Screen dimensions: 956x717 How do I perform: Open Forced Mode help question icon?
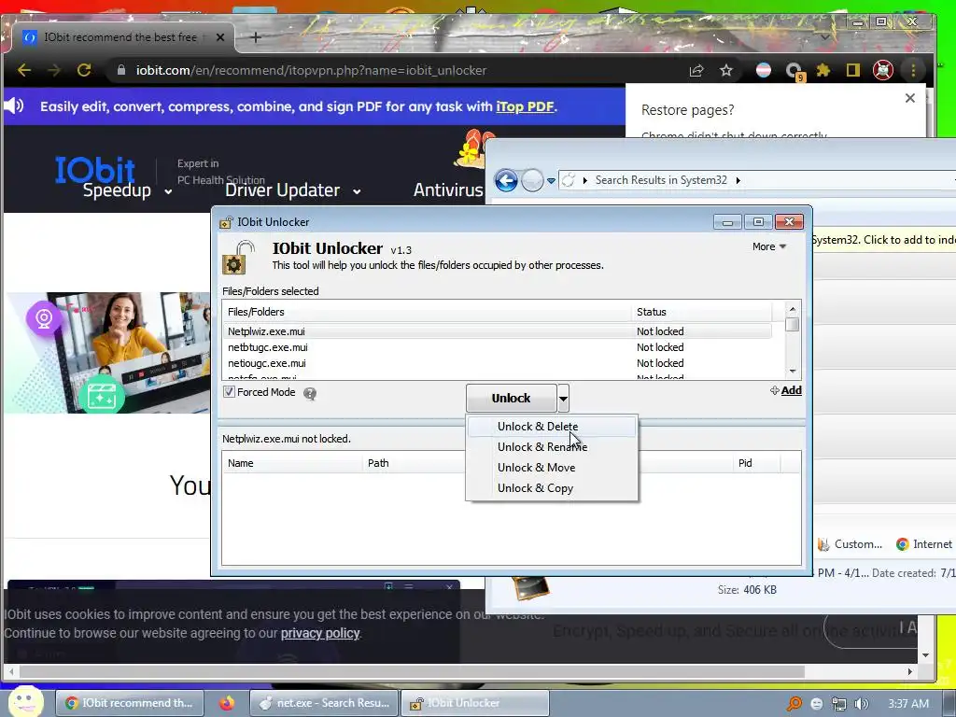tap(310, 393)
